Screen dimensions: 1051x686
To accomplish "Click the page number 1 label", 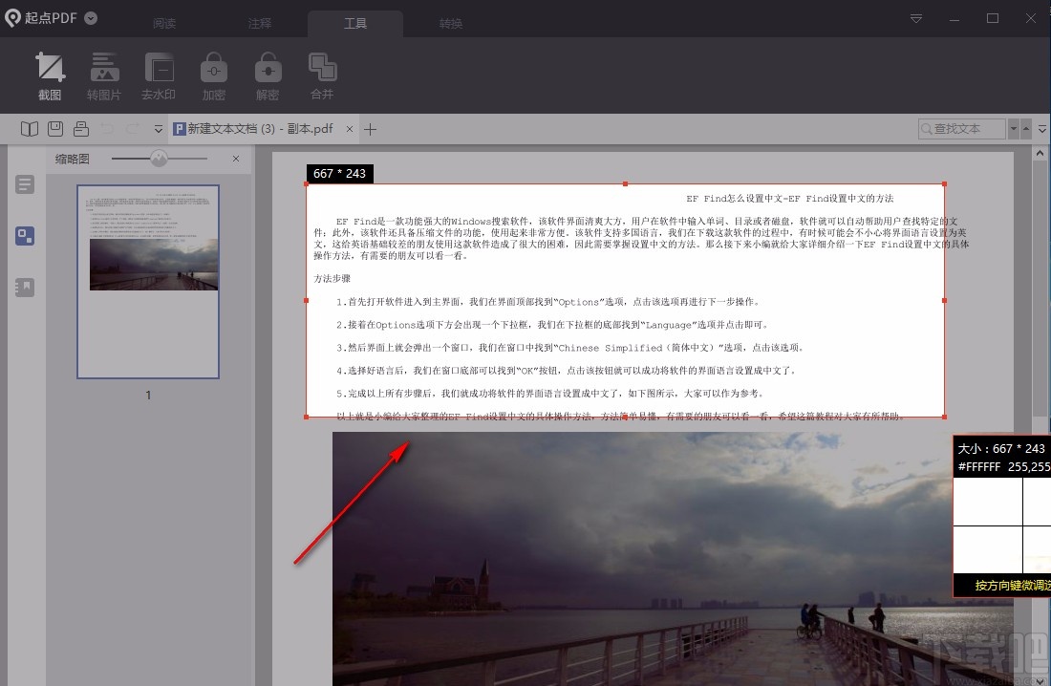I will pos(148,395).
